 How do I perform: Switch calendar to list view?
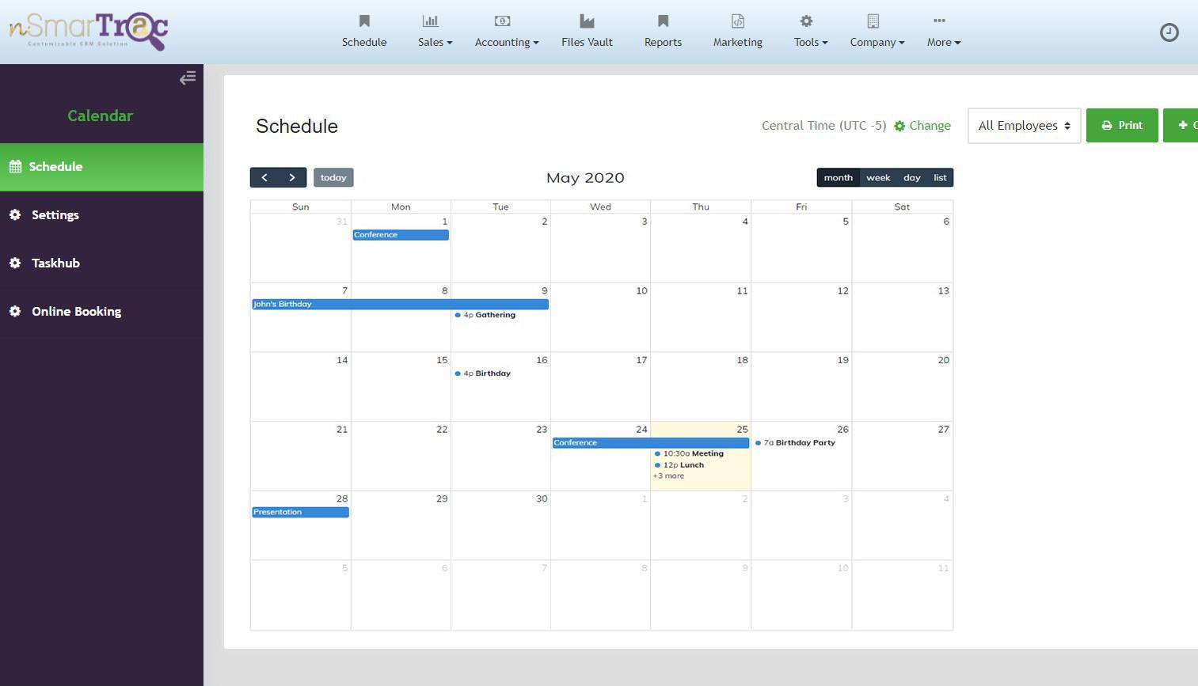click(940, 178)
